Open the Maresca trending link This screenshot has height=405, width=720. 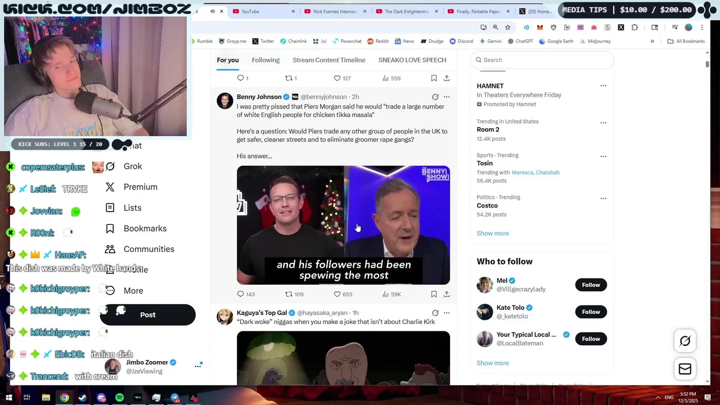click(522, 173)
